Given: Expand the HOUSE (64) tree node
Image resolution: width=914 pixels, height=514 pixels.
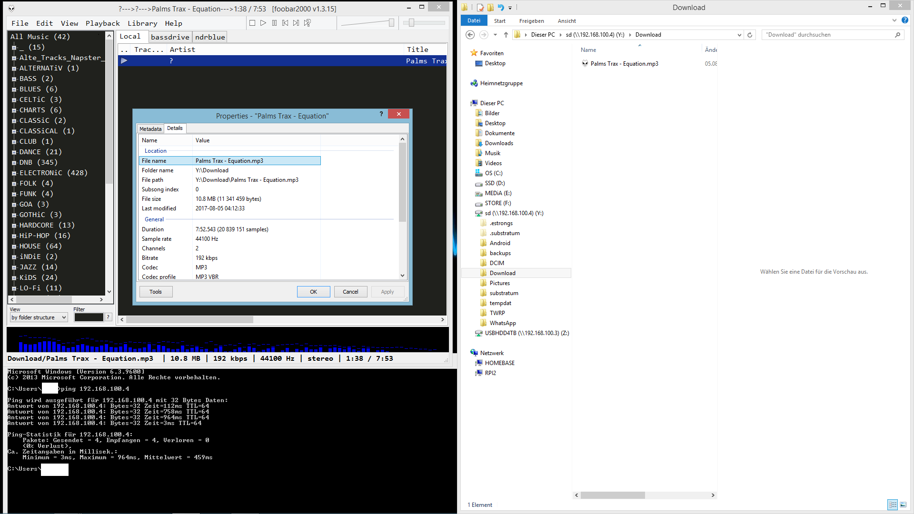Looking at the screenshot, I should coord(14,247).
